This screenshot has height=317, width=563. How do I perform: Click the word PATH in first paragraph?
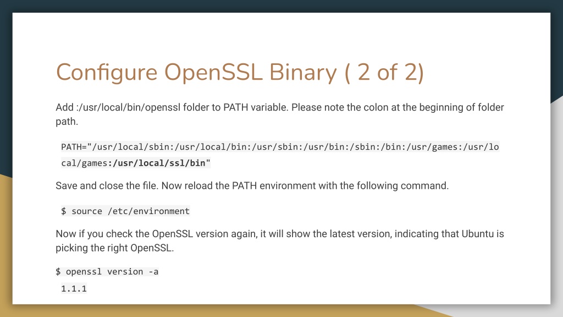coord(235,107)
